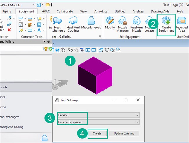The width and height of the screenshot is (189, 143).
Task: Click the red X delete icon
Action: coord(9,30)
